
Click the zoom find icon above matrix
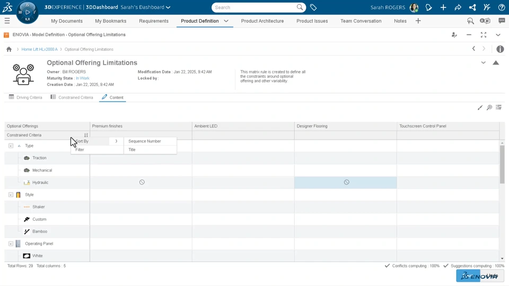pos(489,108)
